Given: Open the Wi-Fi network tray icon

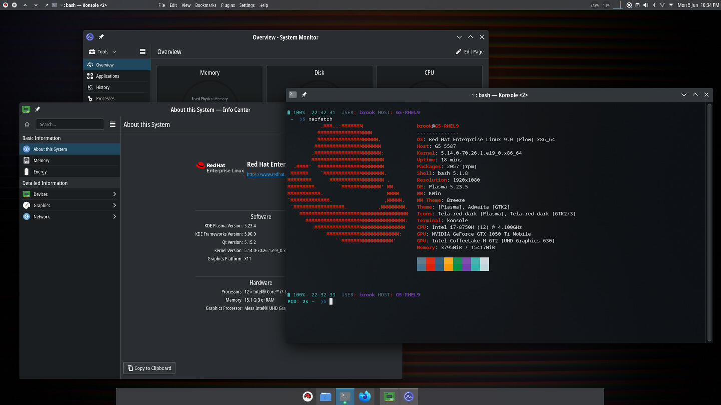Looking at the screenshot, I should (x=662, y=5).
